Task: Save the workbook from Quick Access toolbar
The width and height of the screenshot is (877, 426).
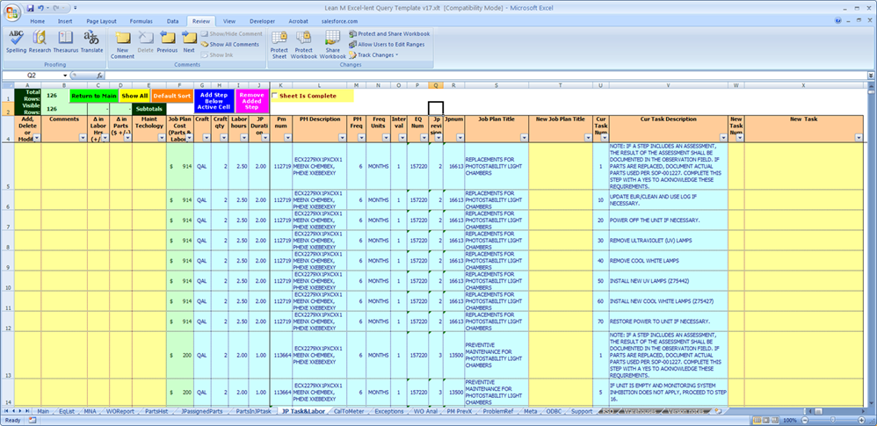Action: [x=30, y=9]
